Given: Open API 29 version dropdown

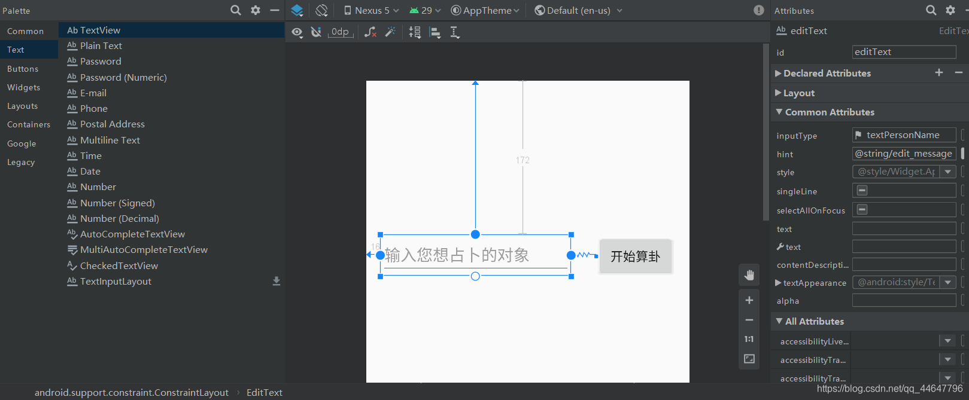Looking at the screenshot, I should (x=425, y=10).
